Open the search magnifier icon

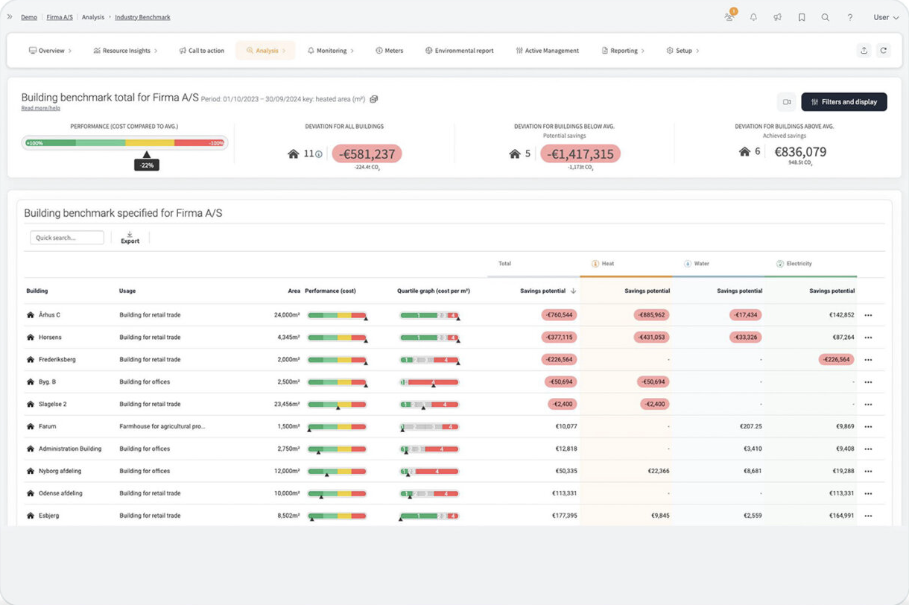click(826, 17)
